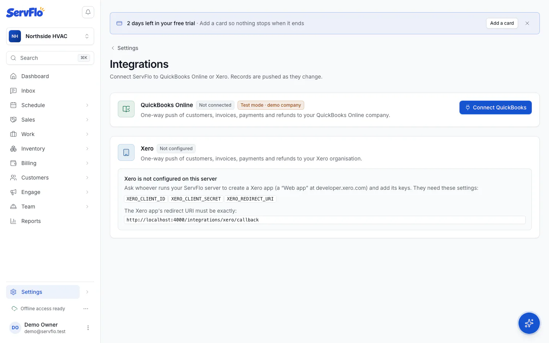
Task: Click the DO user avatar
Action: (15, 328)
